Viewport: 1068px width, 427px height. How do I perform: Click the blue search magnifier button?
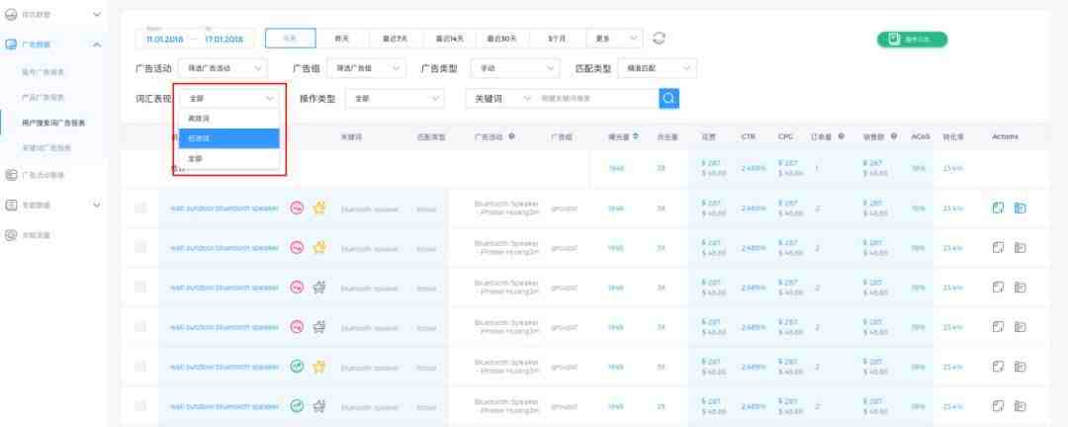(669, 98)
